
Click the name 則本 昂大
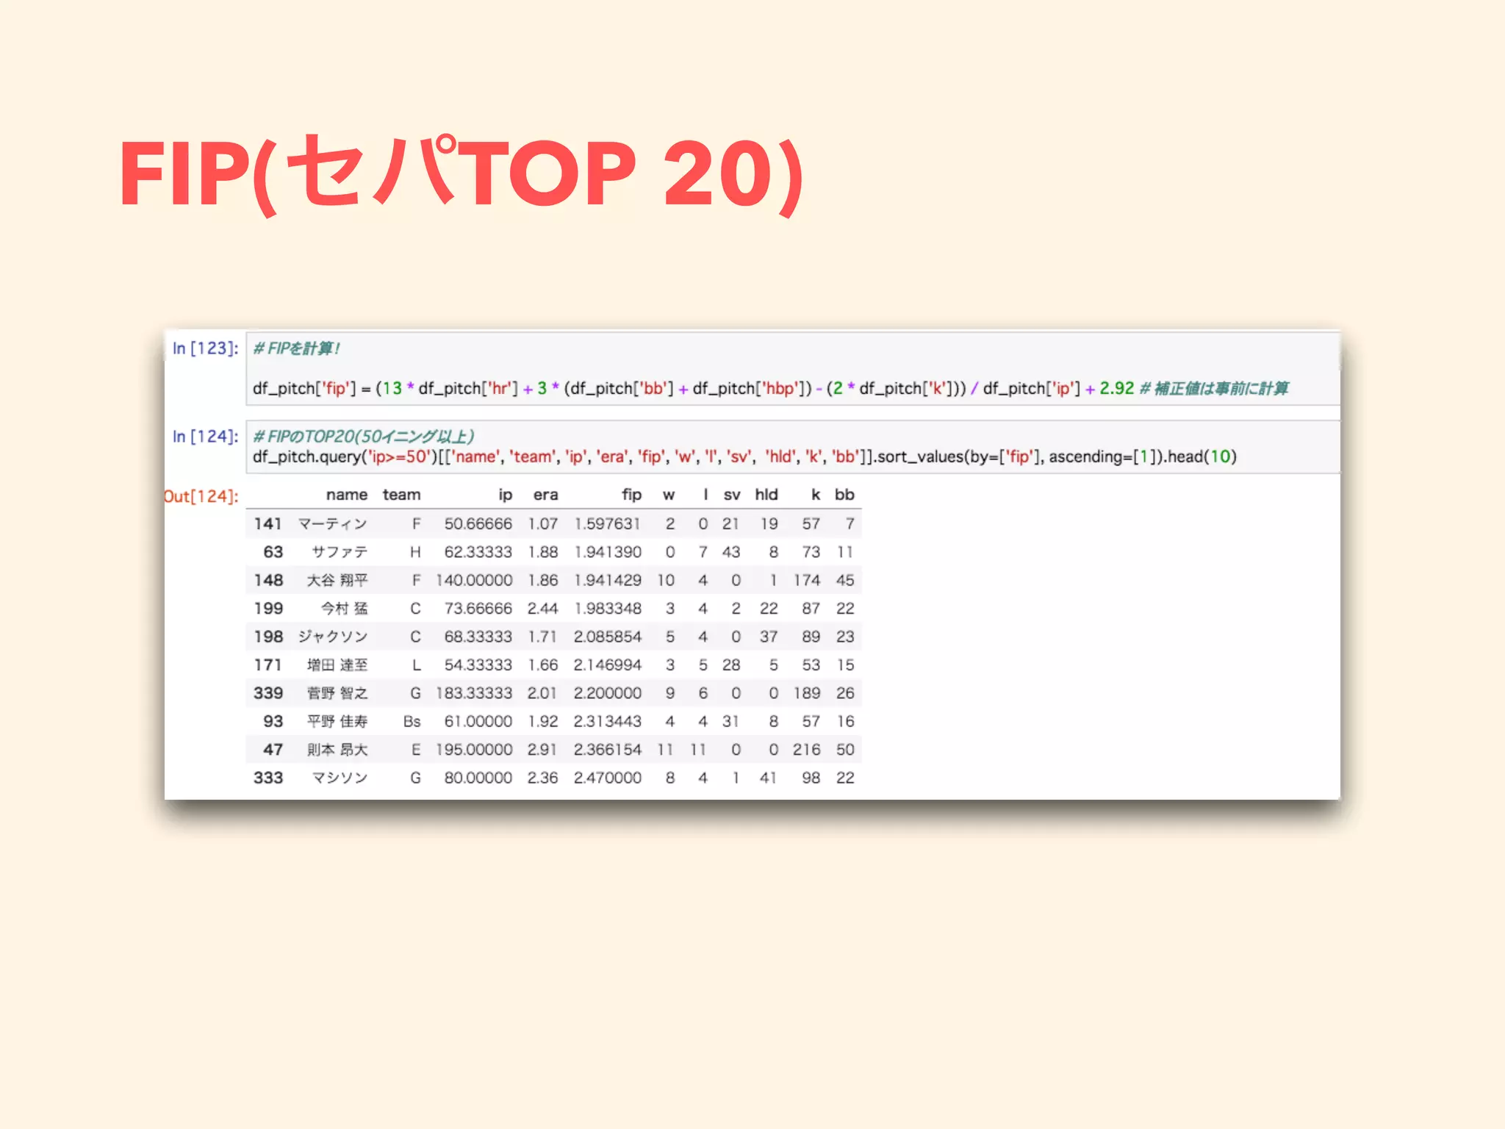click(x=337, y=750)
